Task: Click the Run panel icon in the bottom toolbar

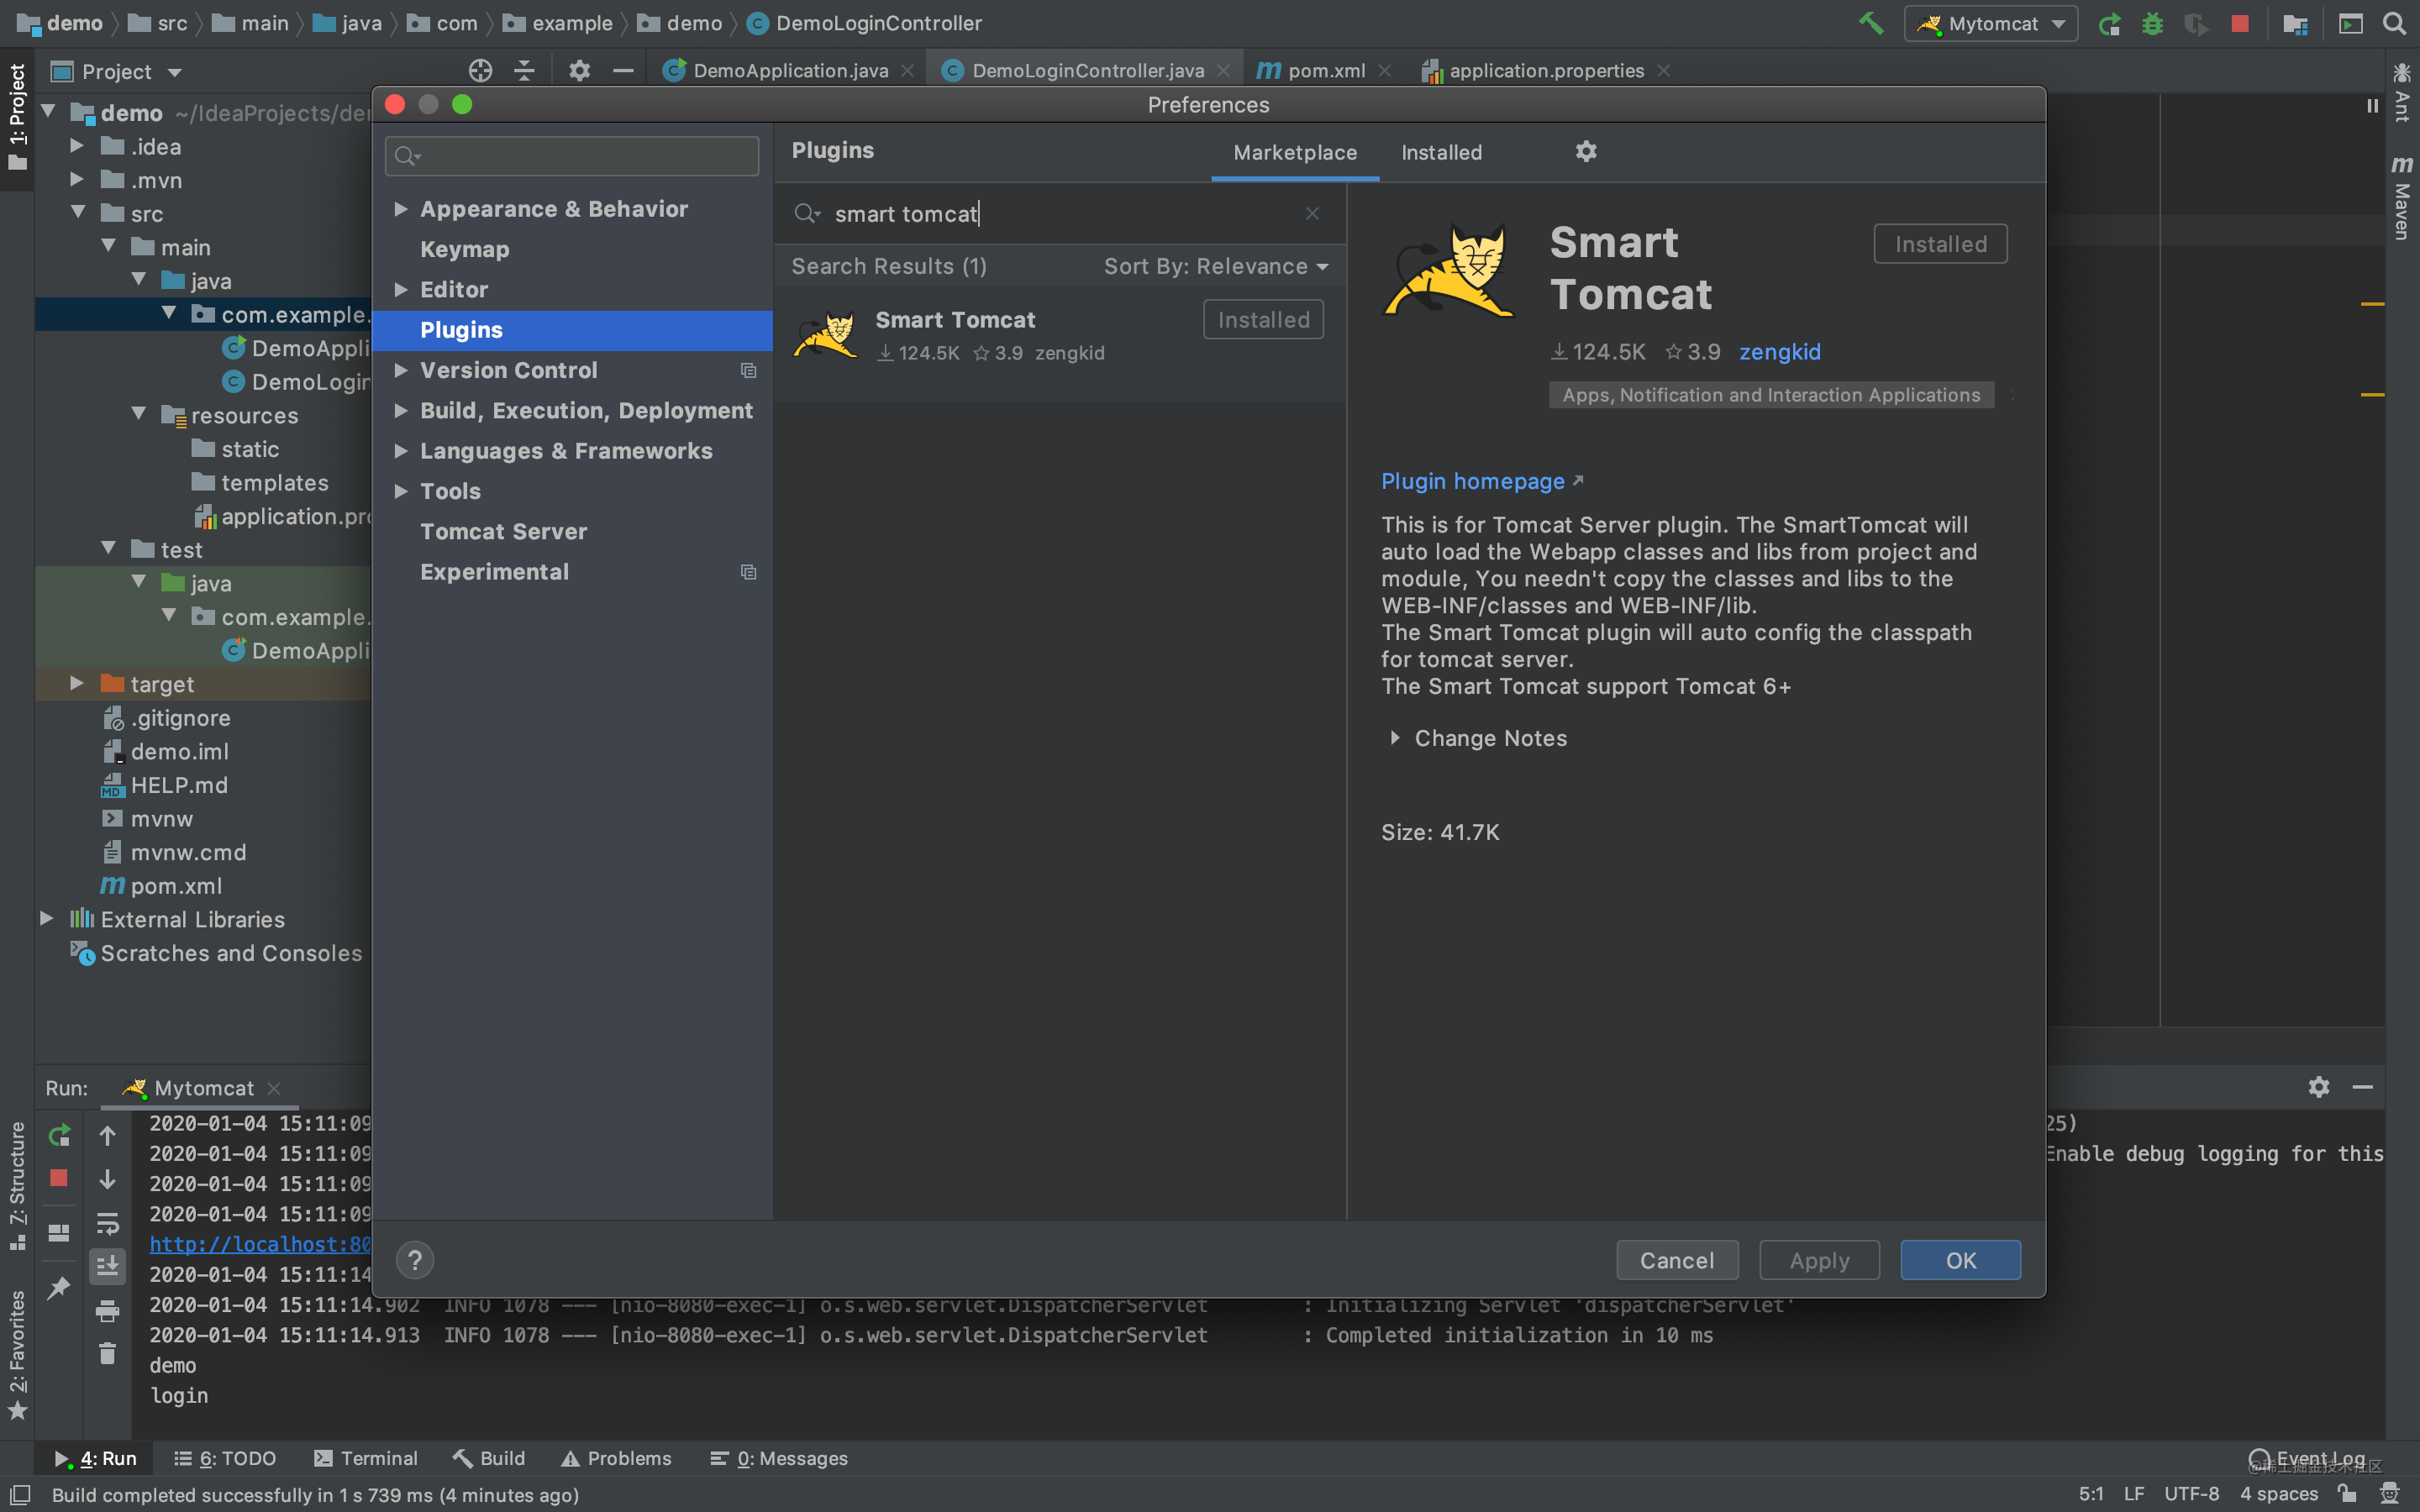Action: (94, 1458)
